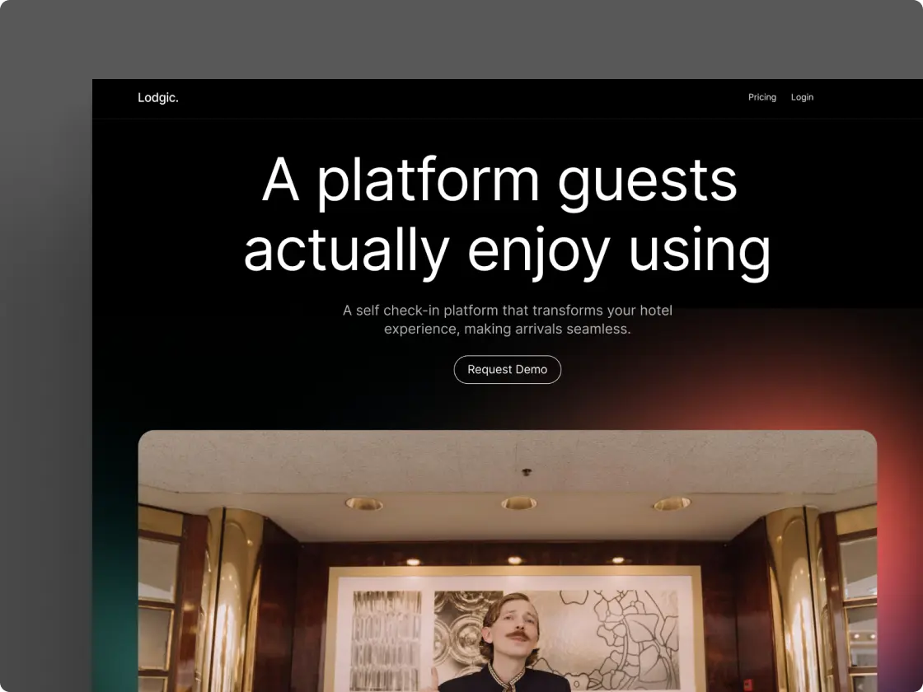Click the "actually enjoy using" headline line
The width and height of the screenshot is (923, 692).
point(507,250)
